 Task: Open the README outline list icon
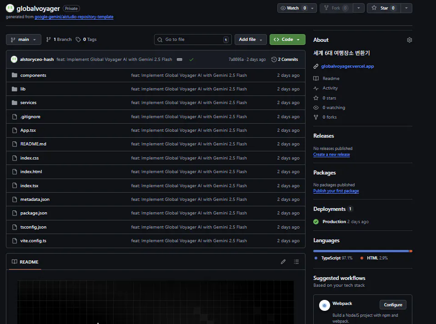point(296,262)
